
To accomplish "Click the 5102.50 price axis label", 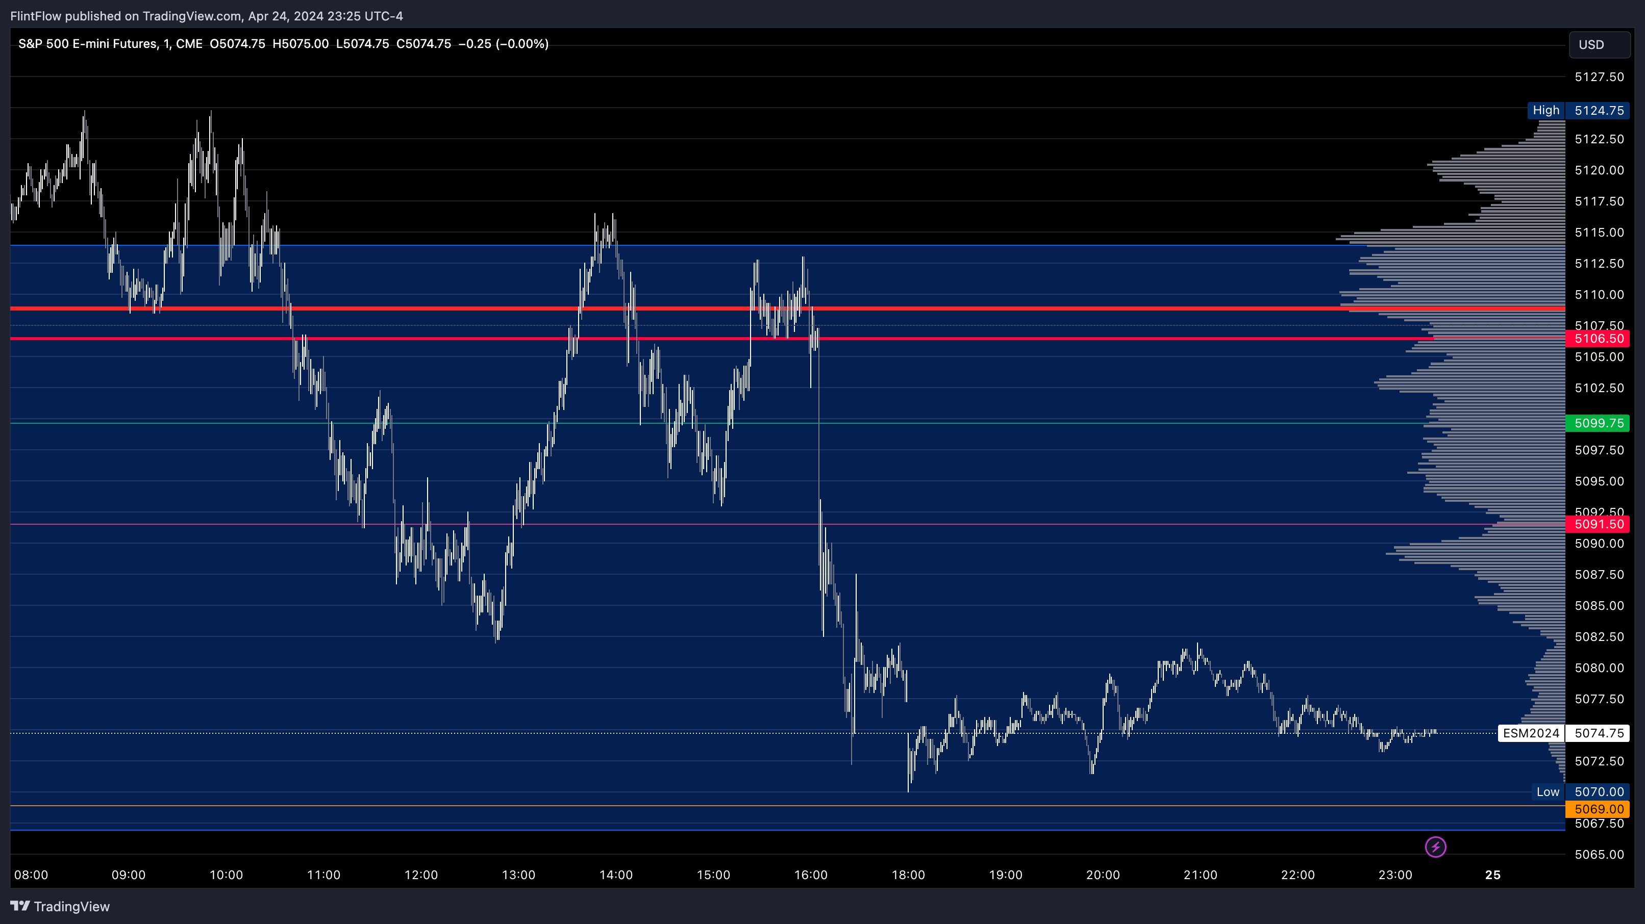I will pos(1599,388).
